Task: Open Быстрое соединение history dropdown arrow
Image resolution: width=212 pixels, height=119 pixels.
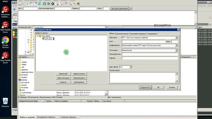Action: tap(131, 8)
